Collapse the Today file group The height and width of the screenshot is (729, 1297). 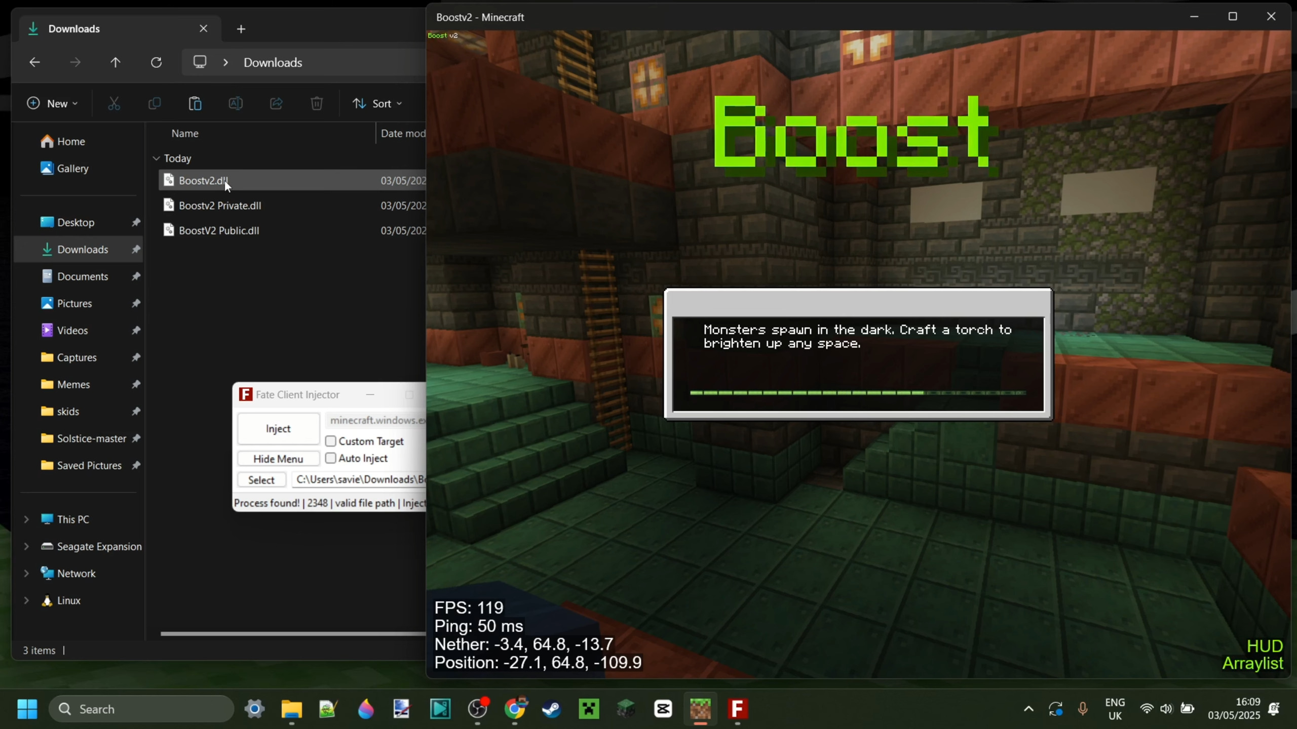(156, 158)
